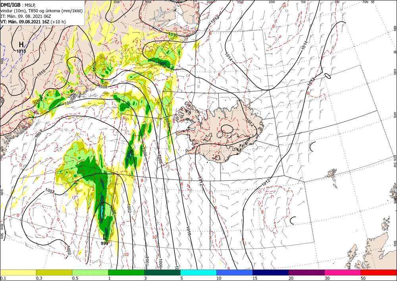The height and width of the screenshot is (281, 397).
Task: Pick the light green 0.5–1 legend swatch
Action: 90,272
